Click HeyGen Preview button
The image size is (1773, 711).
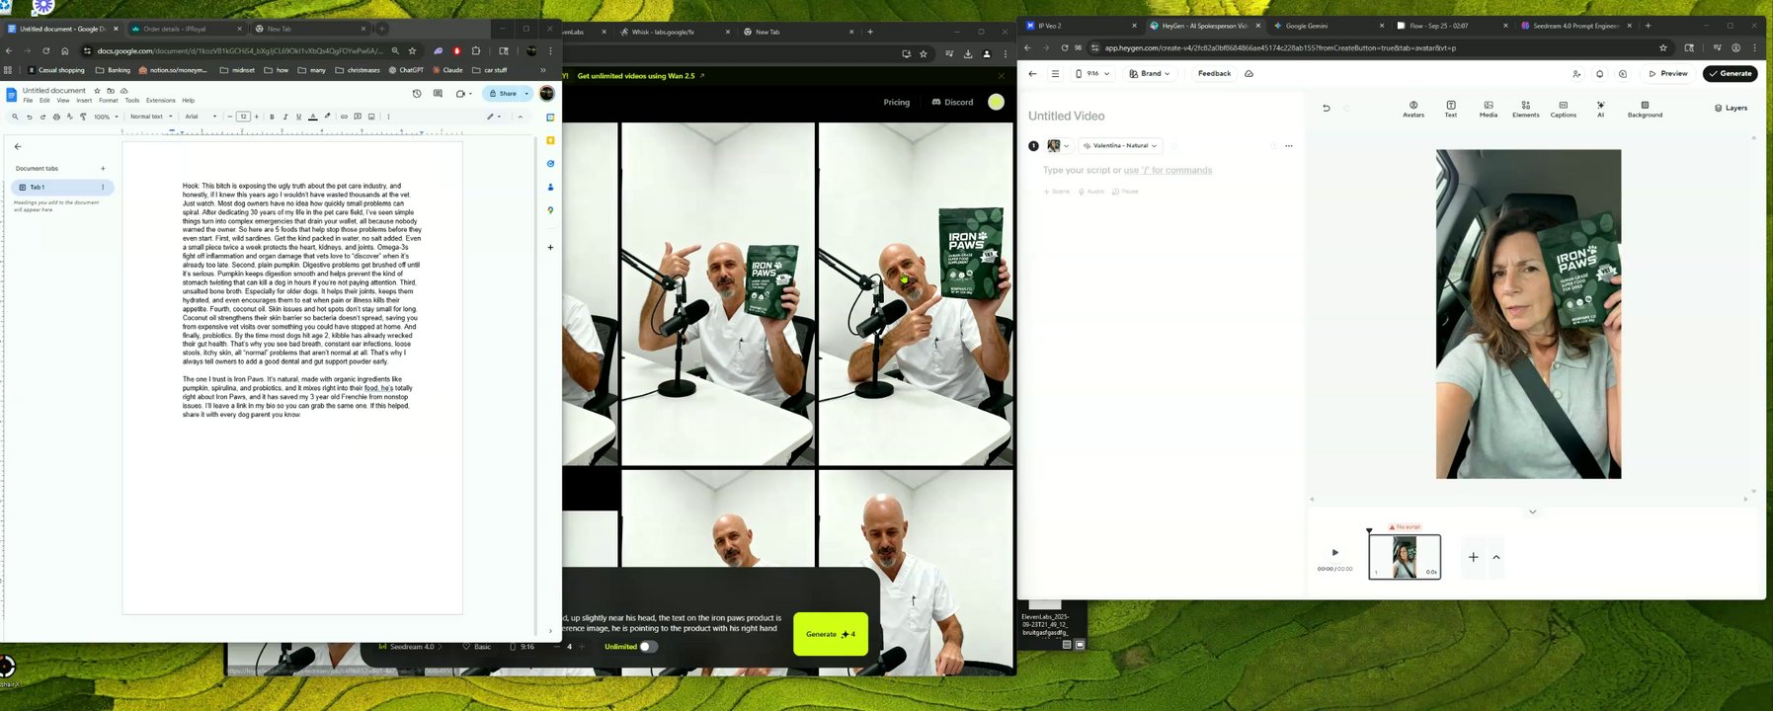coord(1668,74)
